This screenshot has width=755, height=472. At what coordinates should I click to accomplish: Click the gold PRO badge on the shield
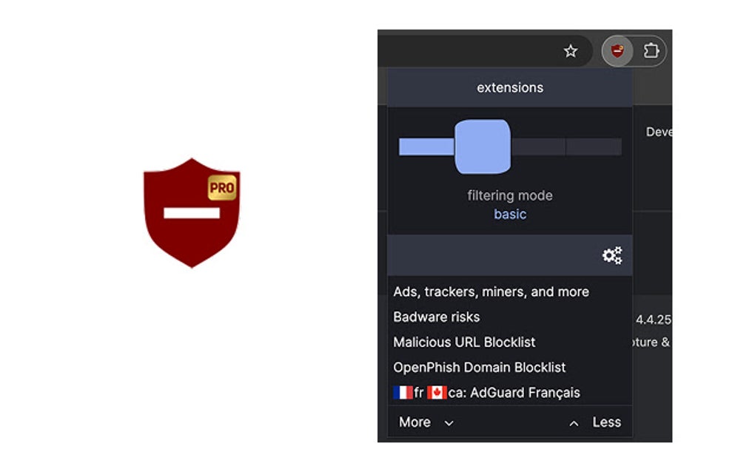click(224, 189)
